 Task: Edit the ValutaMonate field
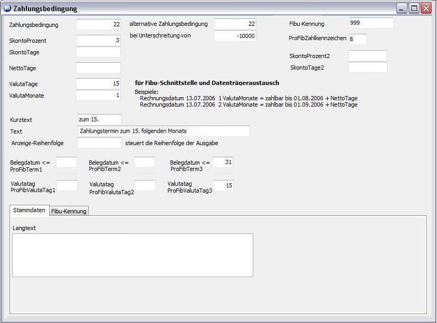[99, 96]
